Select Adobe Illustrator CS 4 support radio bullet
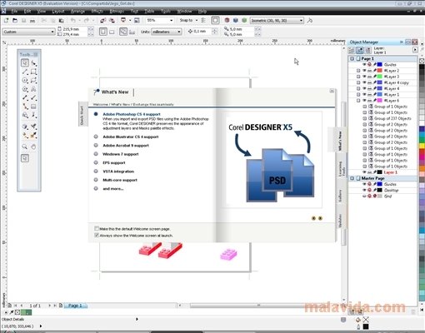425x333 pixels. (96, 137)
